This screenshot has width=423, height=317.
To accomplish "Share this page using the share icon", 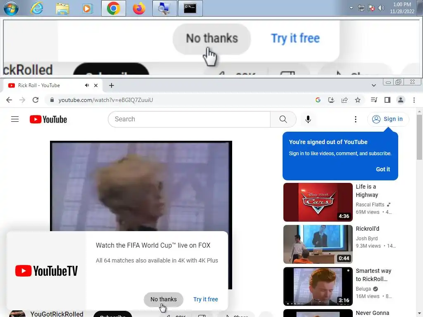I will tap(345, 100).
